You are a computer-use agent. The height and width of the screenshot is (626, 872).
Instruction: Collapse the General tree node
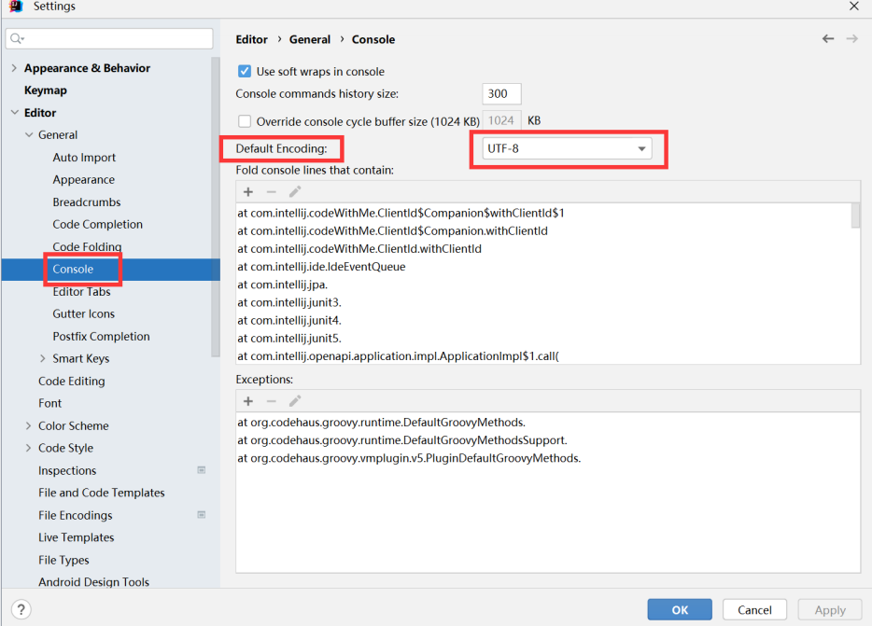coord(29,134)
